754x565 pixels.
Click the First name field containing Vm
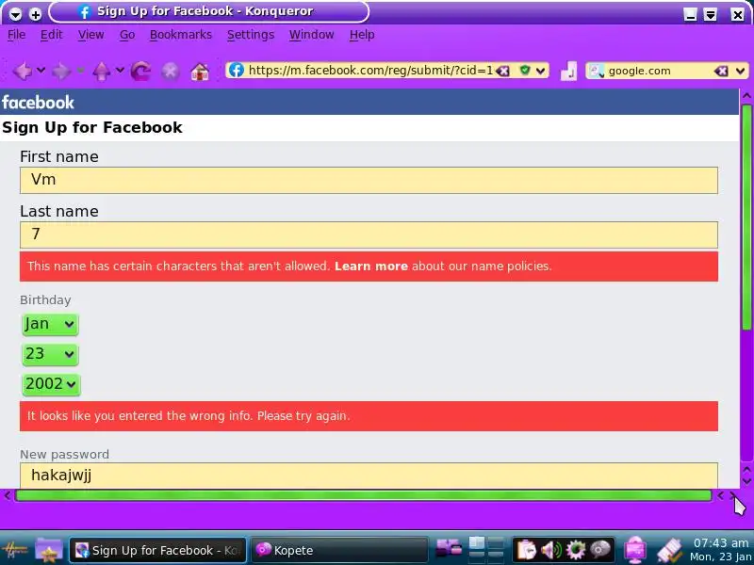point(369,180)
